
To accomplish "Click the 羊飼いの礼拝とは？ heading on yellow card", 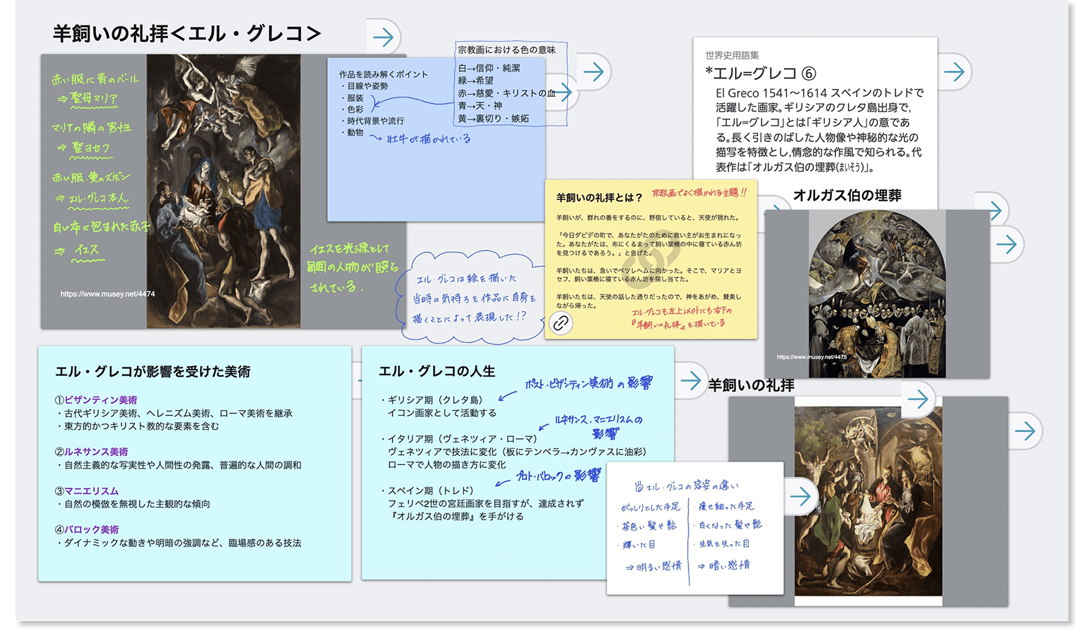I will [599, 197].
